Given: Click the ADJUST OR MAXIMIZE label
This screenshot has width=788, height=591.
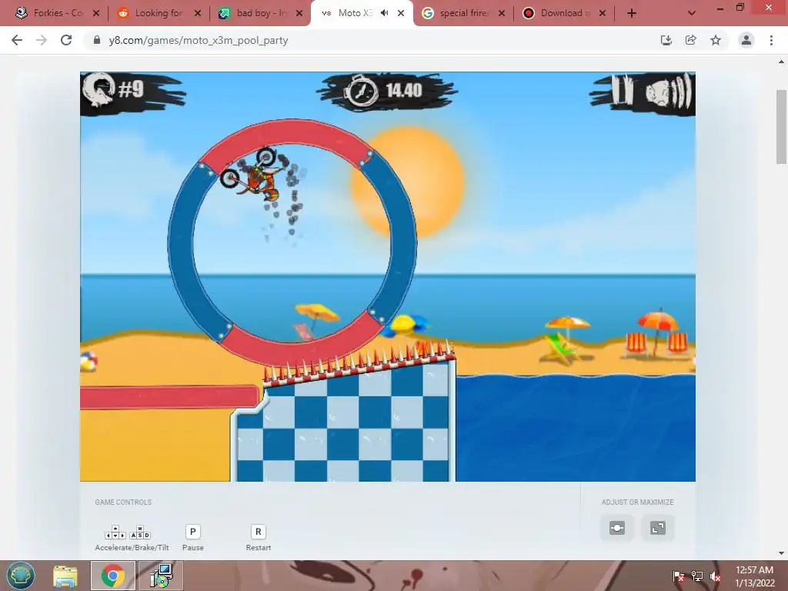Looking at the screenshot, I should [637, 502].
